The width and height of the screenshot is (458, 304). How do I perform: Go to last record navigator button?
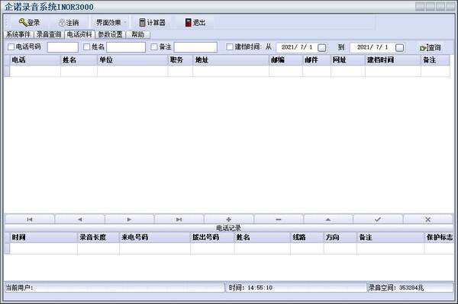(x=179, y=219)
